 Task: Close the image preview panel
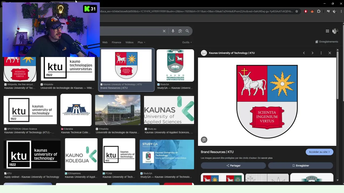tap(330, 53)
